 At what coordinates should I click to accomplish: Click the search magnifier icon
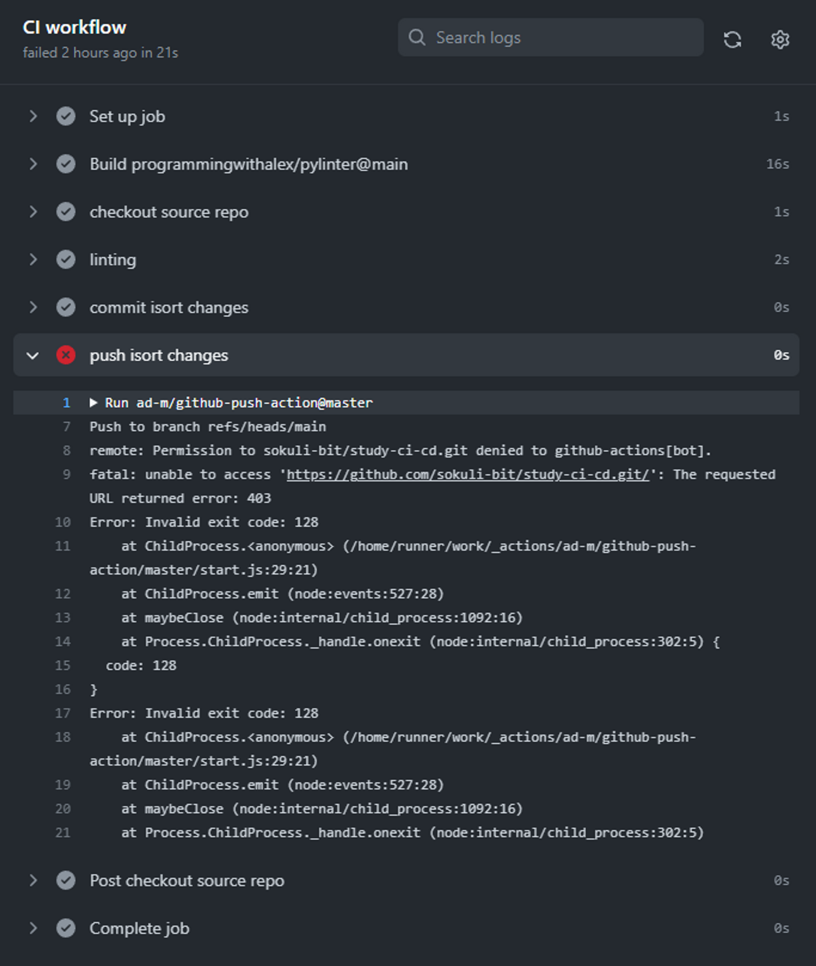pos(417,38)
